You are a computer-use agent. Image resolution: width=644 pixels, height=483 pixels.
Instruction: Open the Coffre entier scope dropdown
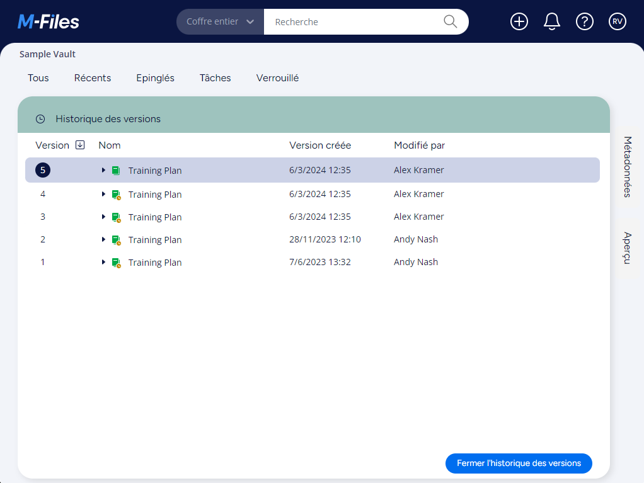click(220, 21)
